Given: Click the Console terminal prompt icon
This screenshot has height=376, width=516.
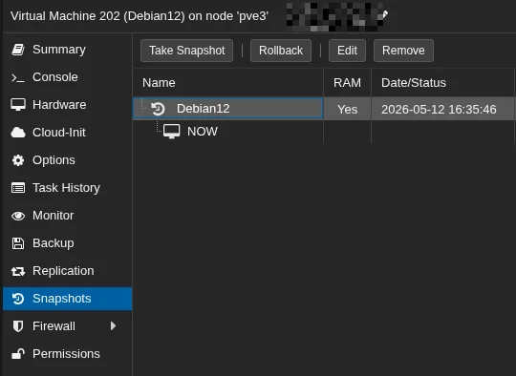Looking at the screenshot, I should (18, 77).
